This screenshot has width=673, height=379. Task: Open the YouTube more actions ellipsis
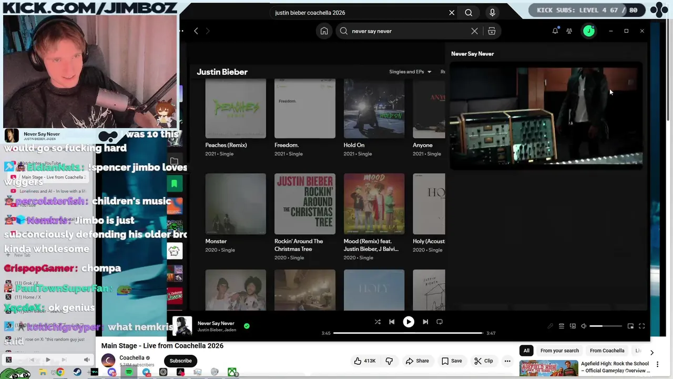tap(507, 361)
